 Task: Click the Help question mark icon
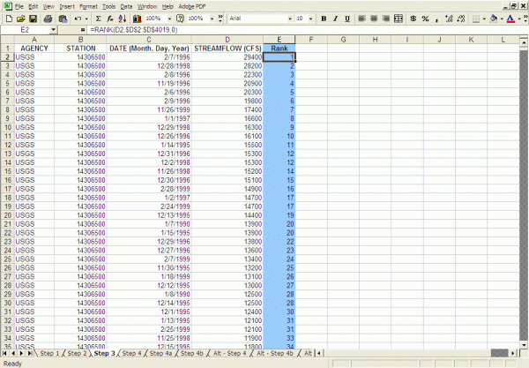(x=180, y=19)
